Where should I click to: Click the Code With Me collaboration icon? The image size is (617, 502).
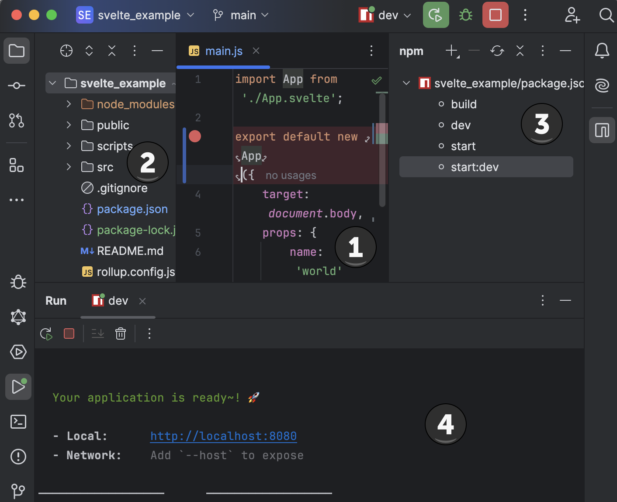(x=572, y=15)
